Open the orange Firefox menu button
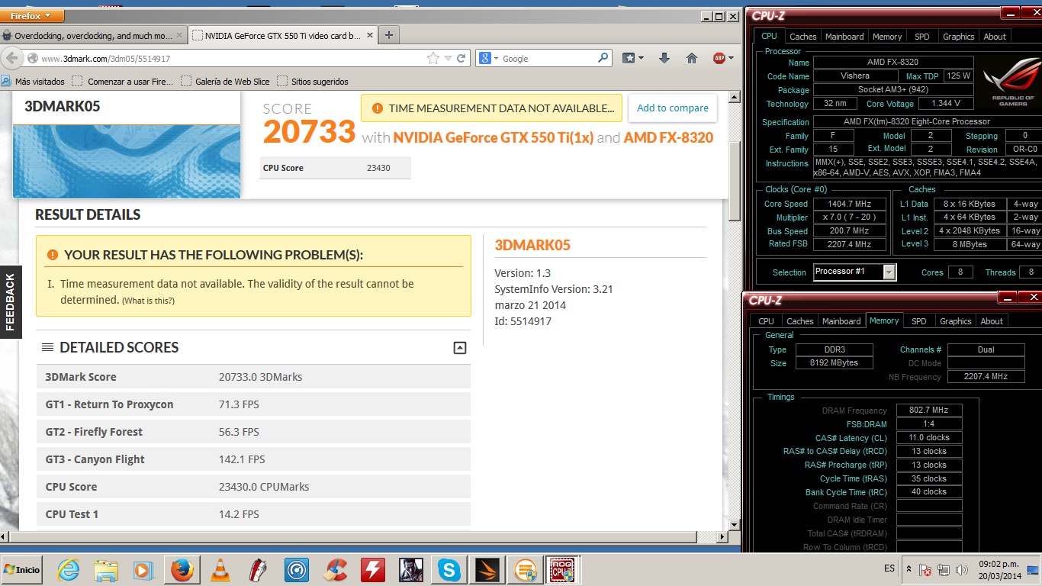Viewport: 1042px width, 586px height. [31, 15]
